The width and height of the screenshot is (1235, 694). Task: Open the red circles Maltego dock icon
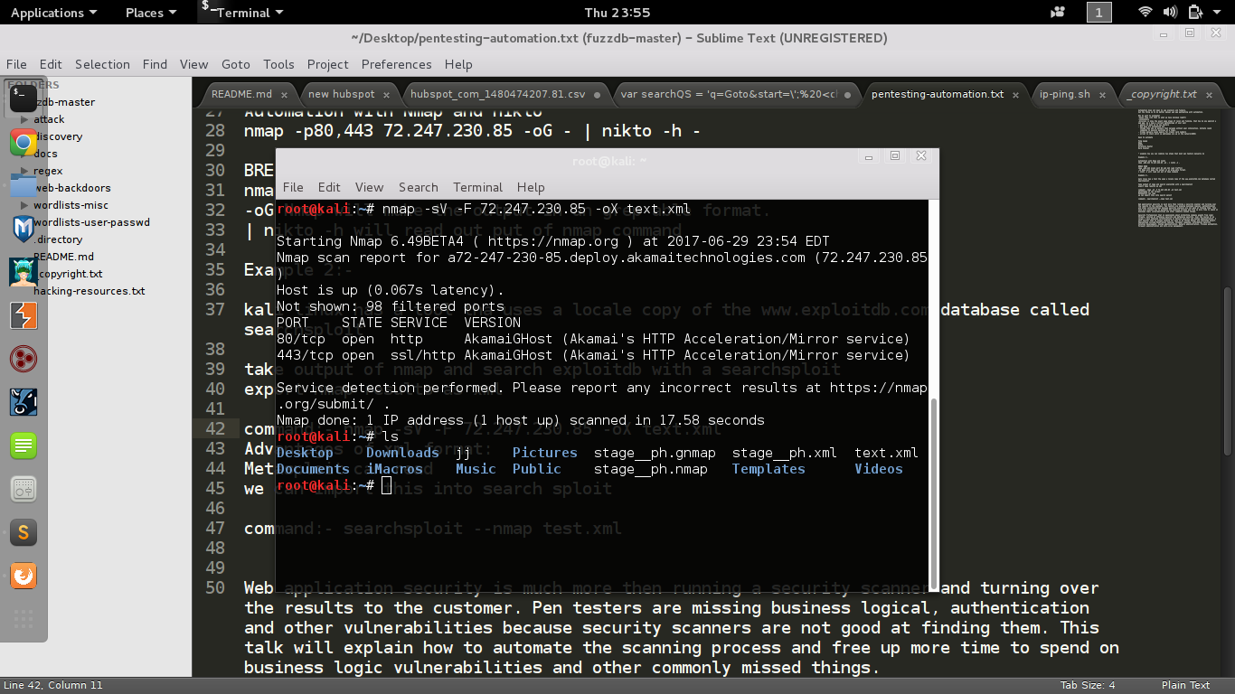coord(24,359)
